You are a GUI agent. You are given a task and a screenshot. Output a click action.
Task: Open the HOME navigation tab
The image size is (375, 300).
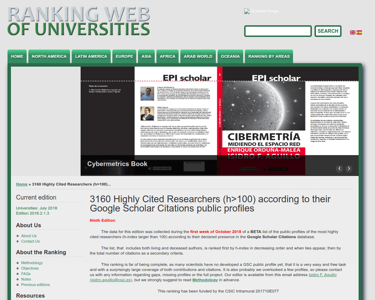point(17,57)
